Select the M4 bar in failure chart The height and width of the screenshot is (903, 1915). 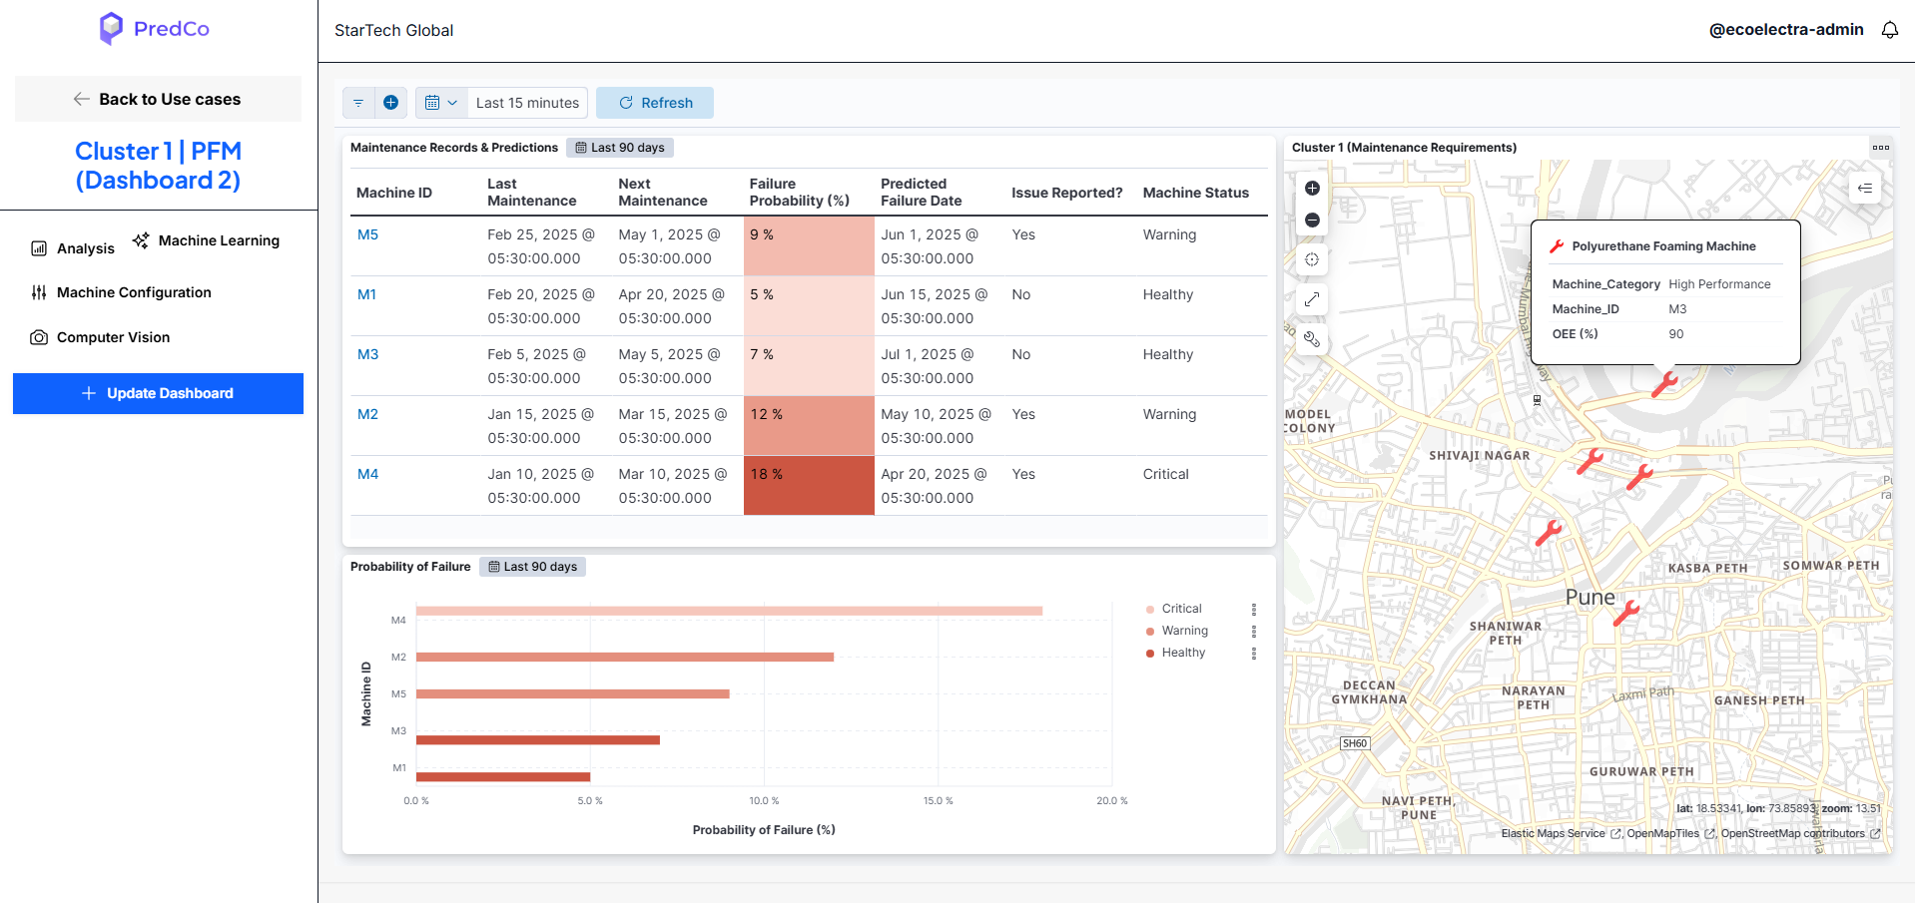coord(729,611)
